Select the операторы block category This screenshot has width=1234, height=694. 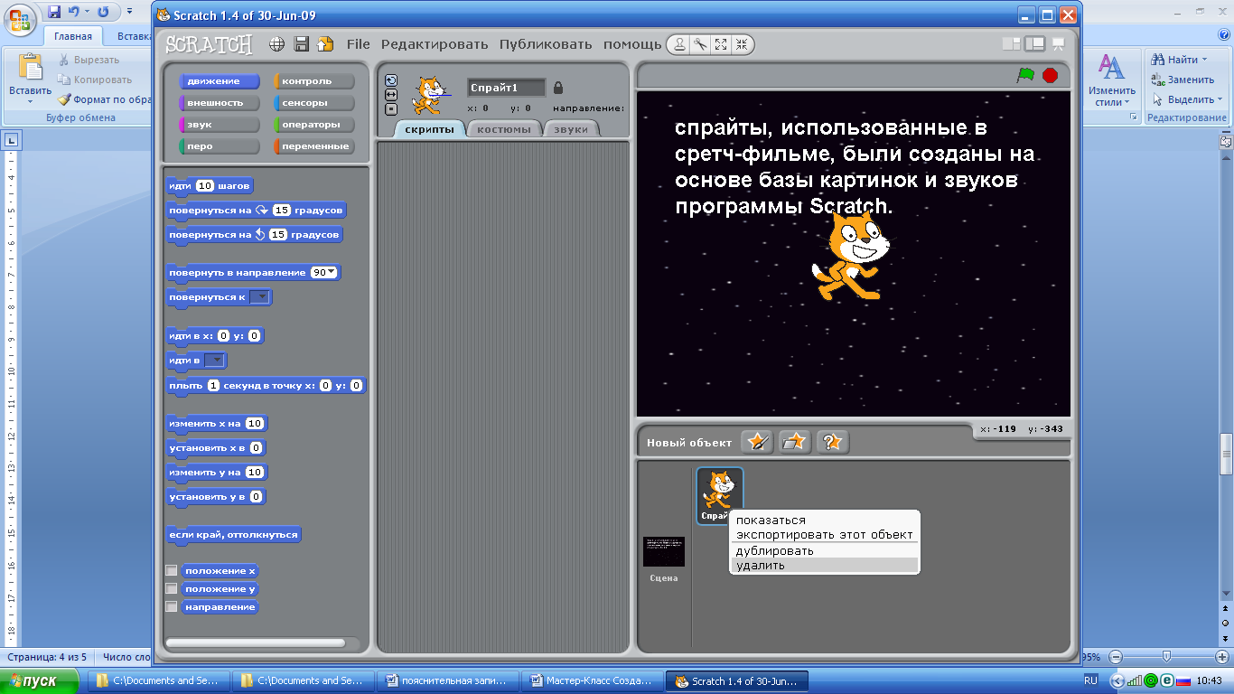tap(314, 125)
